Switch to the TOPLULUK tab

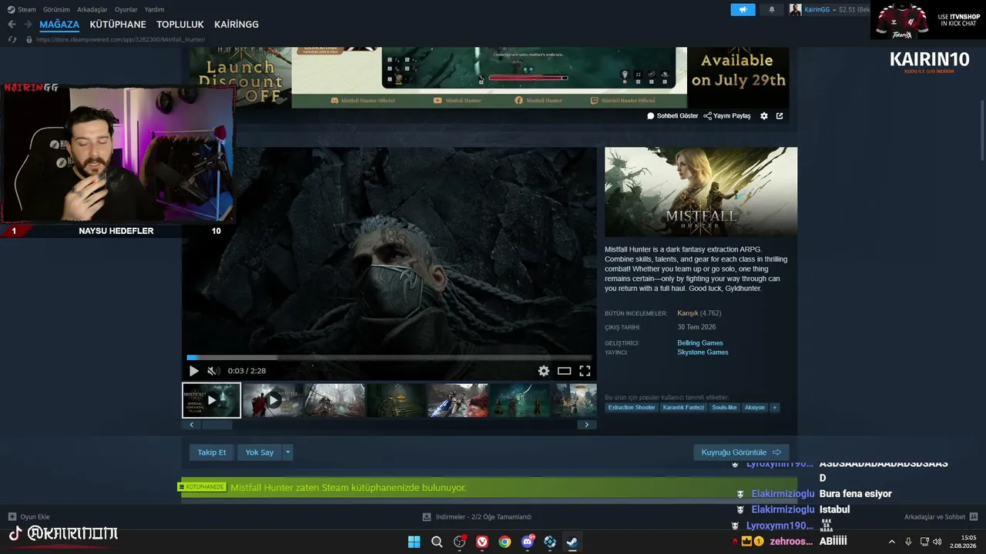pos(180,25)
